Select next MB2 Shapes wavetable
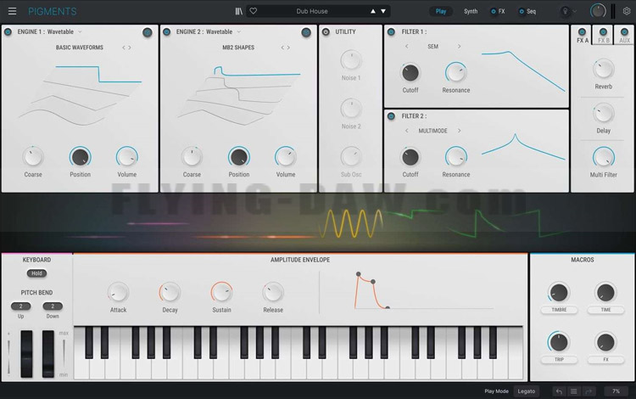 288,48
